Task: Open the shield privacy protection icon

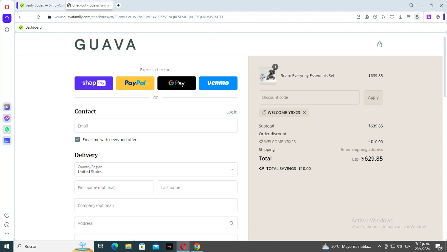Action: pyautogui.click(x=375, y=17)
